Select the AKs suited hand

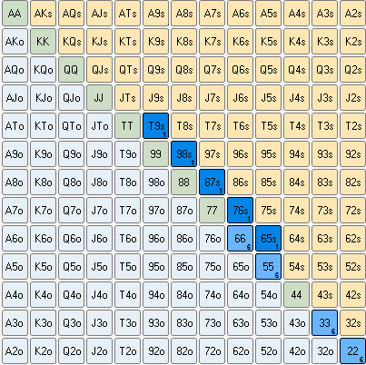(43, 13)
